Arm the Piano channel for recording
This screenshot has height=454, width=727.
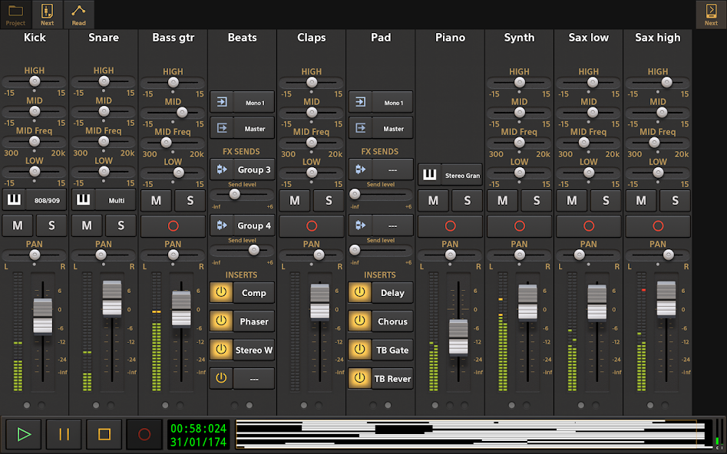[x=451, y=225]
